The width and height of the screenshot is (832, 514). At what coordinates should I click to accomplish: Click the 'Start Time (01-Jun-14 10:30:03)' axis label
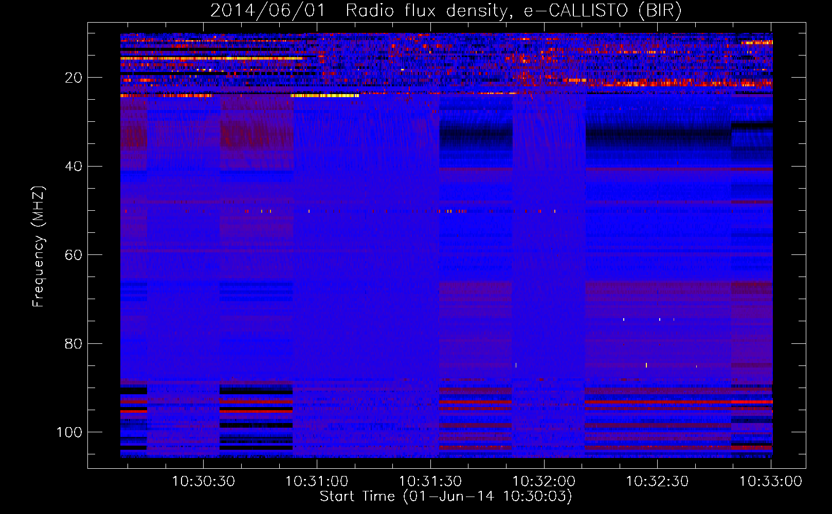446,497
